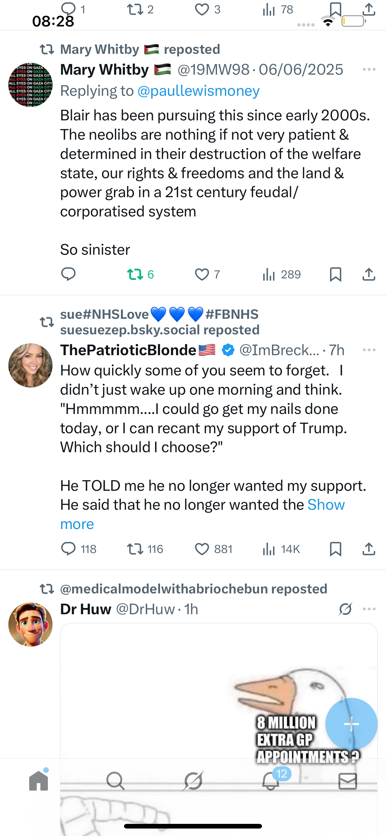386x836 pixels.
Task: Expand ThePatrioticBlonde's post with Show more
Action: point(326,505)
